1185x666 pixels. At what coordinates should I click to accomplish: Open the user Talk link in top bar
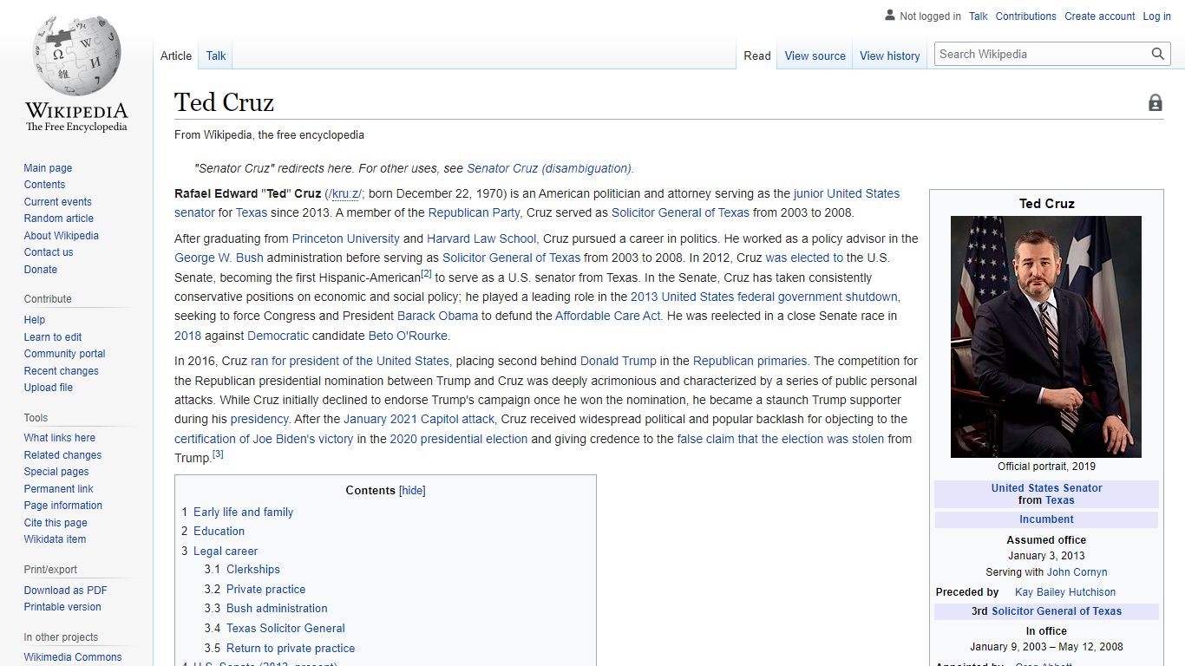(979, 16)
